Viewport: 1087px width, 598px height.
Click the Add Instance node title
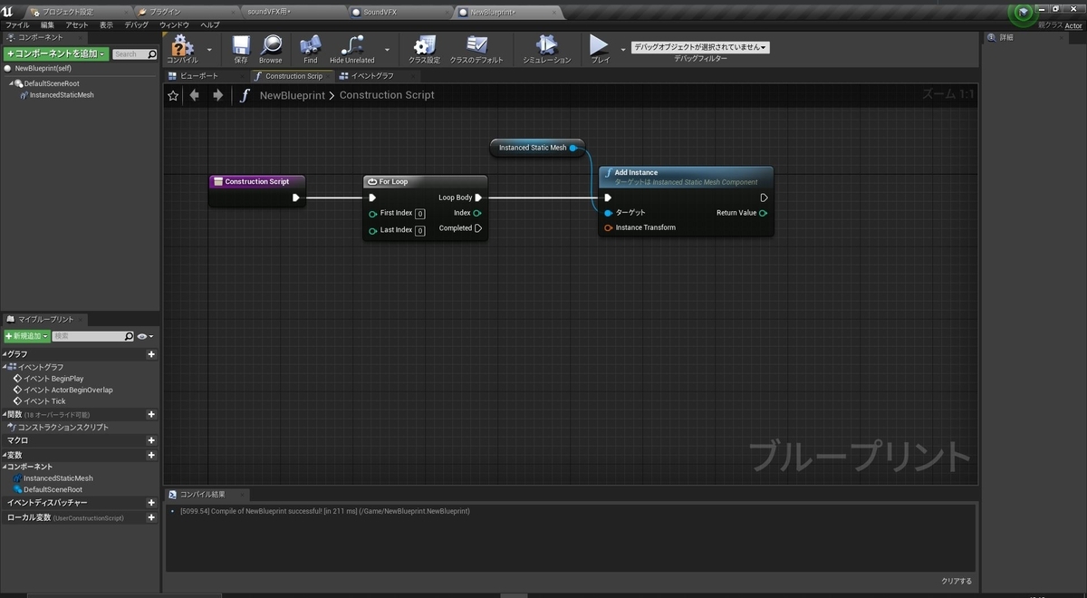(636, 172)
